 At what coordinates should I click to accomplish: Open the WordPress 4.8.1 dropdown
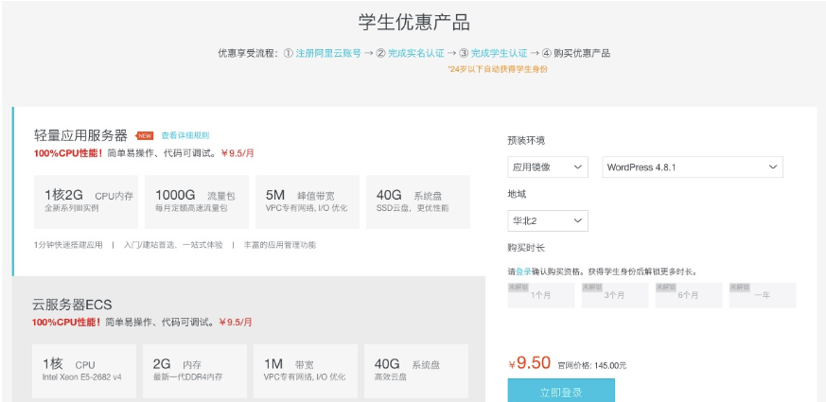tap(693, 167)
